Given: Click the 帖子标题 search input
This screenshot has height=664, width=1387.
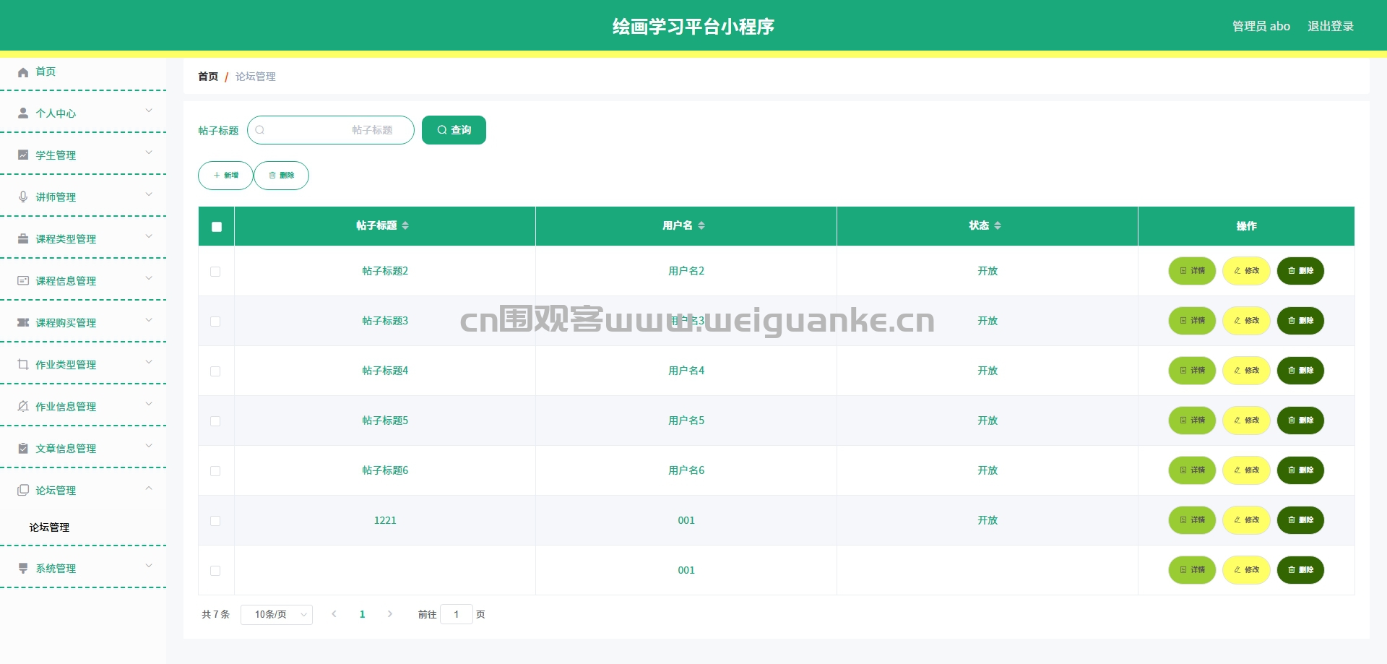Looking at the screenshot, I should 331,130.
